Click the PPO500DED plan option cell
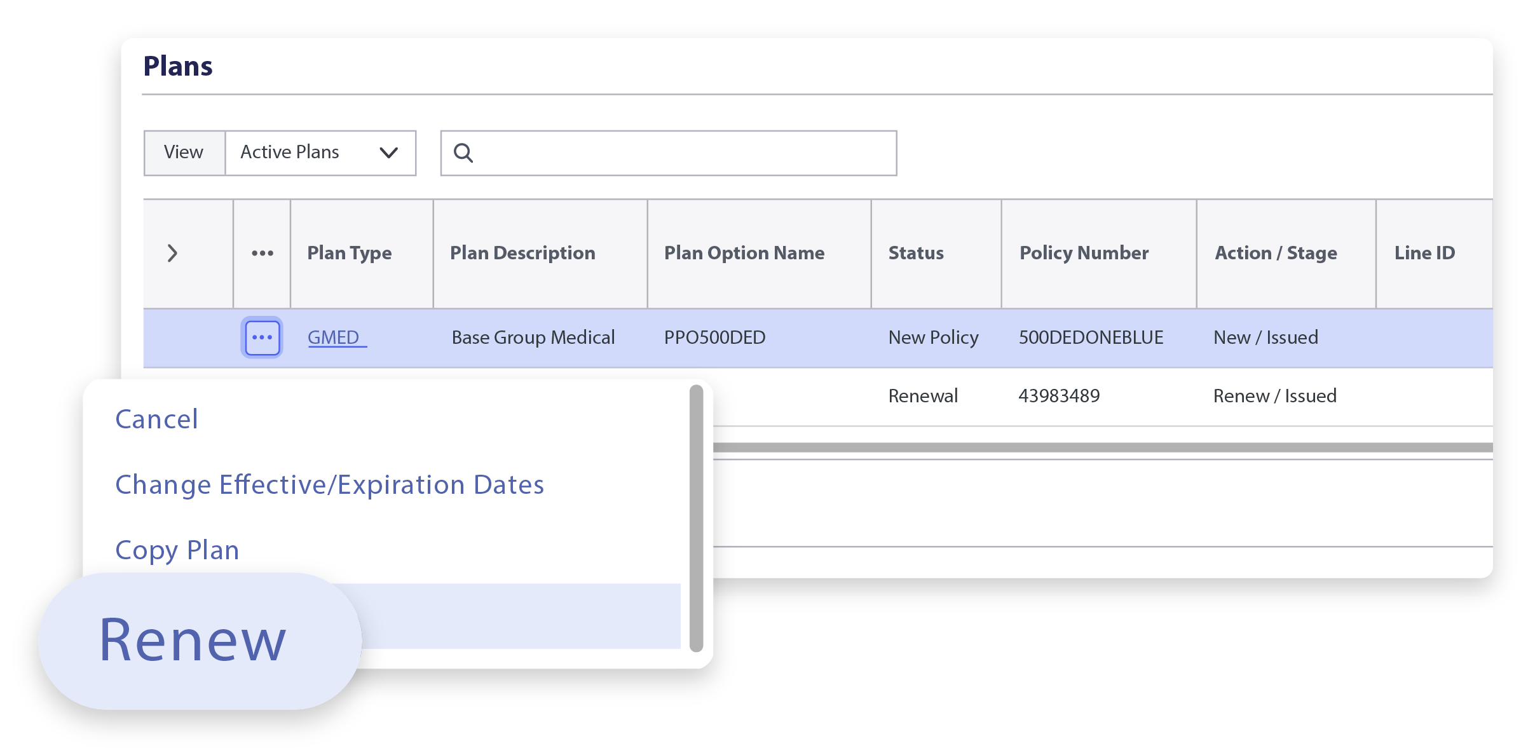This screenshot has width=1521, height=748. pyautogui.click(x=714, y=337)
